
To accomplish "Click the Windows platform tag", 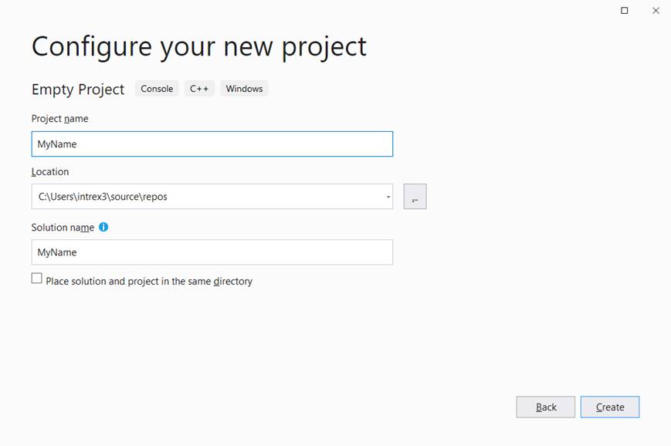I will coord(244,89).
